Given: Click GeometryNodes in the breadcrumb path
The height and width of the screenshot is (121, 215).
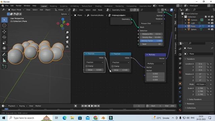Looking at the screenshot, I should [97, 15].
